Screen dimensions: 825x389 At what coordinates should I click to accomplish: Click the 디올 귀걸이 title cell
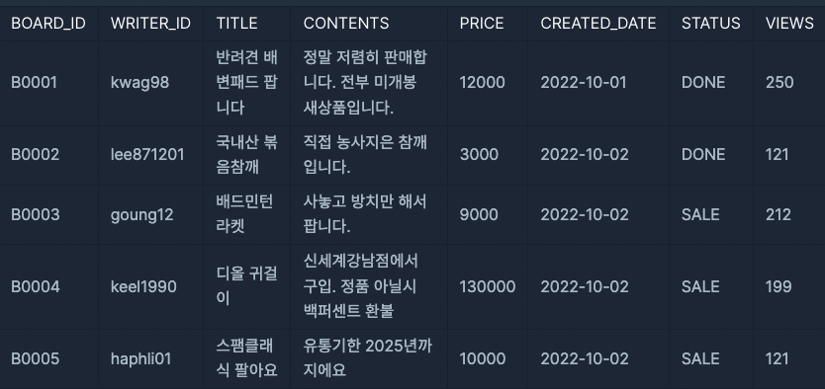[246, 286]
